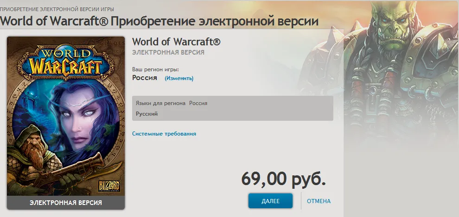Click the Blizzard logo on the box art
The width and height of the screenshot is (459, 217).
point(109,186)
